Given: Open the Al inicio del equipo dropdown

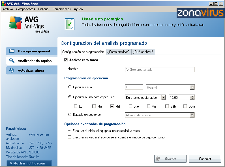Looking at the screenshot, I should pos(192,115).
